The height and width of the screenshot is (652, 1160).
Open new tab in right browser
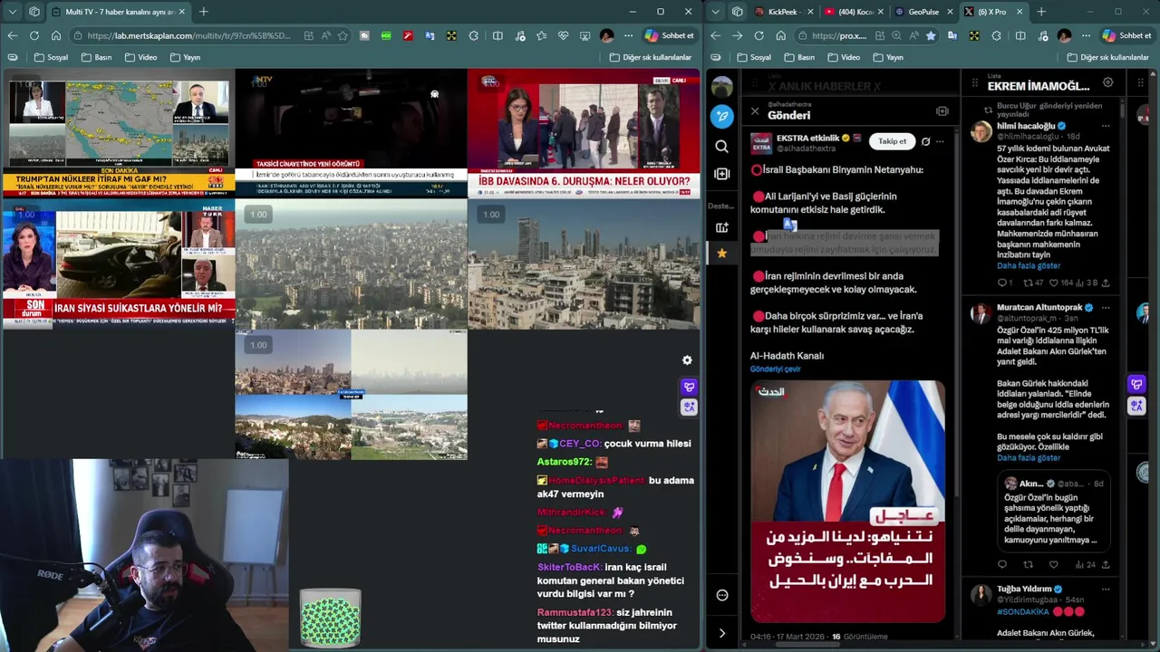pyautogui.click(x=1040, y=12)
